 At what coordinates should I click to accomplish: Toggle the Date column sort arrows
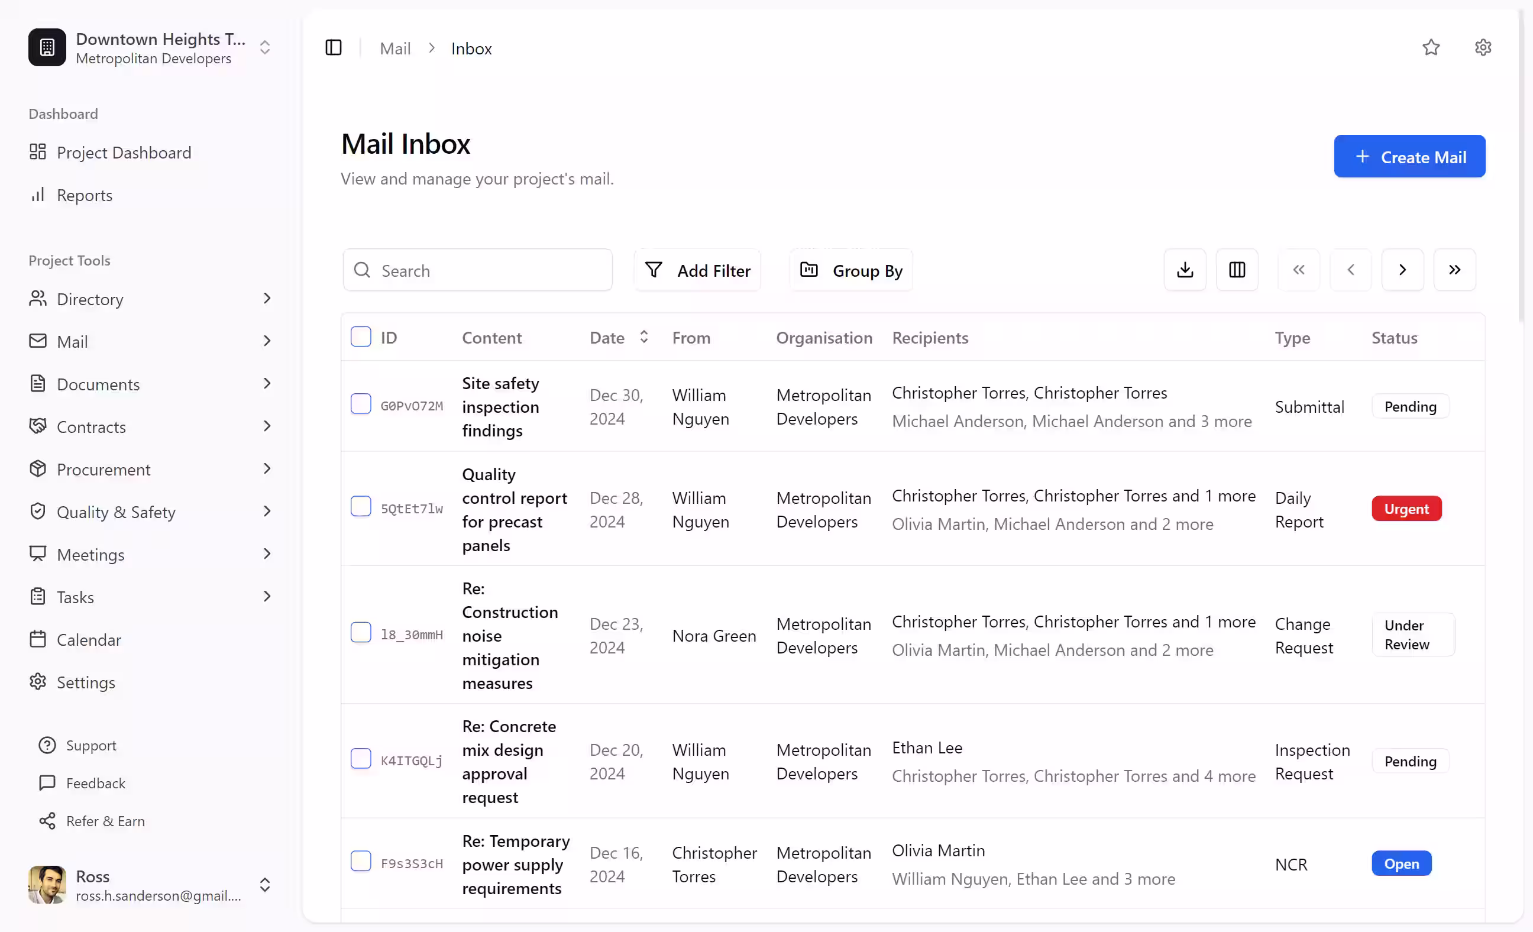click(644, 336)
